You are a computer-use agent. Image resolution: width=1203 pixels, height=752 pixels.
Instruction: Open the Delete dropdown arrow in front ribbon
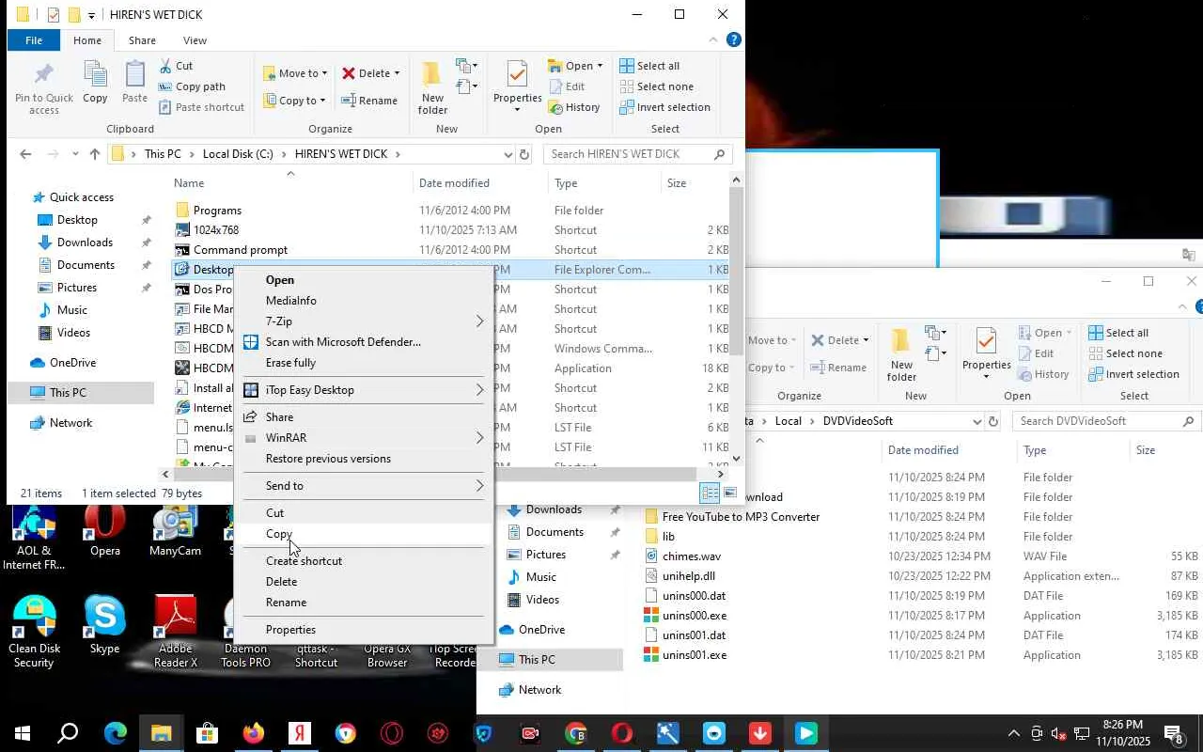coord(397,73)
